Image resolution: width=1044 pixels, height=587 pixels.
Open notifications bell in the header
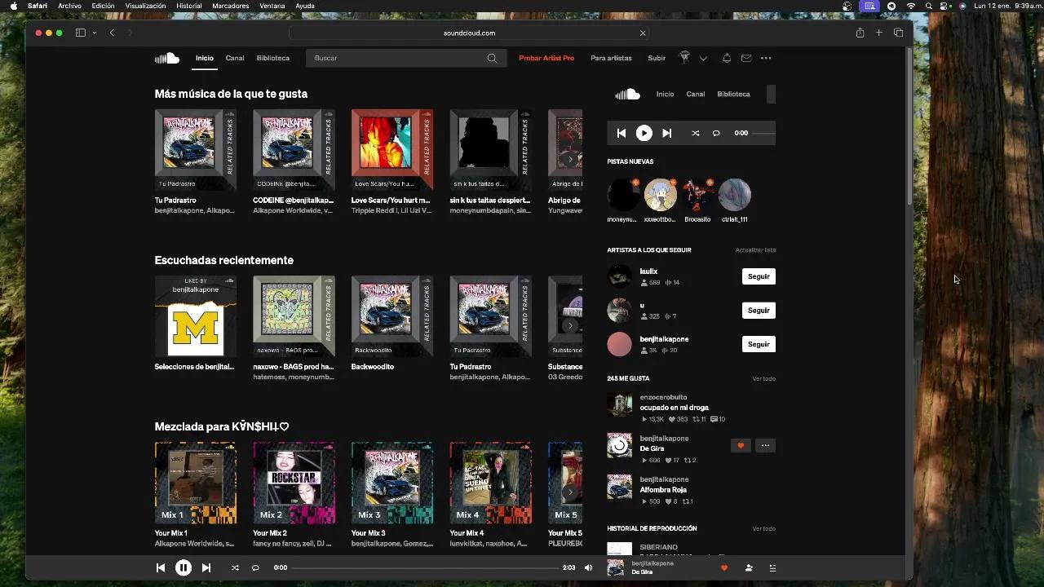click(727, 58)
